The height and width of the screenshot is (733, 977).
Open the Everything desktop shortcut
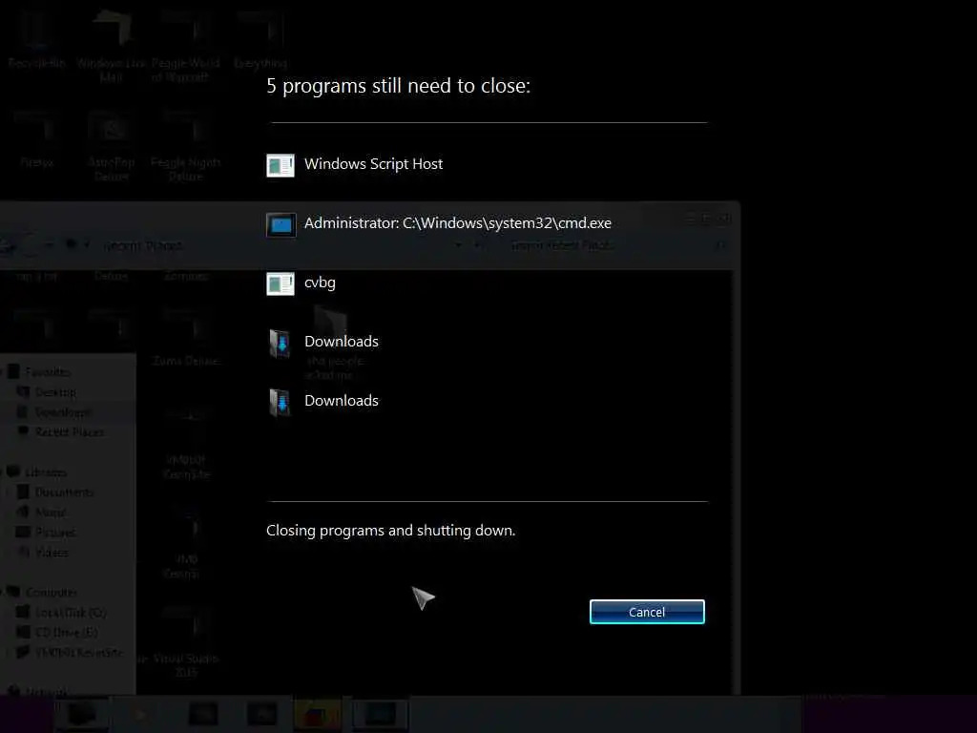click(x=260, y=38)
